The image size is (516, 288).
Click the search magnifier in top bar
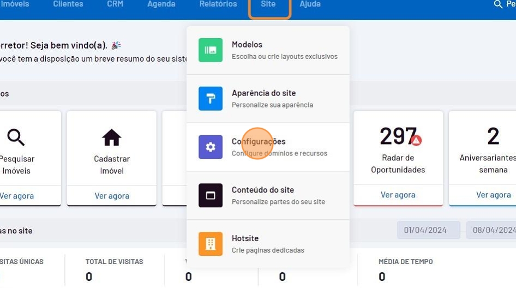click(x=498, y=4)
